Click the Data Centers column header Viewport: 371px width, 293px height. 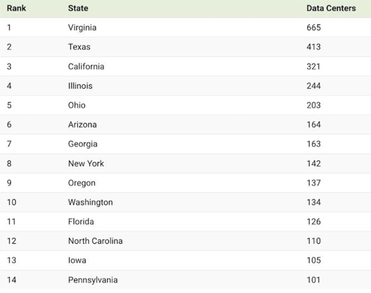click(331, 8)
